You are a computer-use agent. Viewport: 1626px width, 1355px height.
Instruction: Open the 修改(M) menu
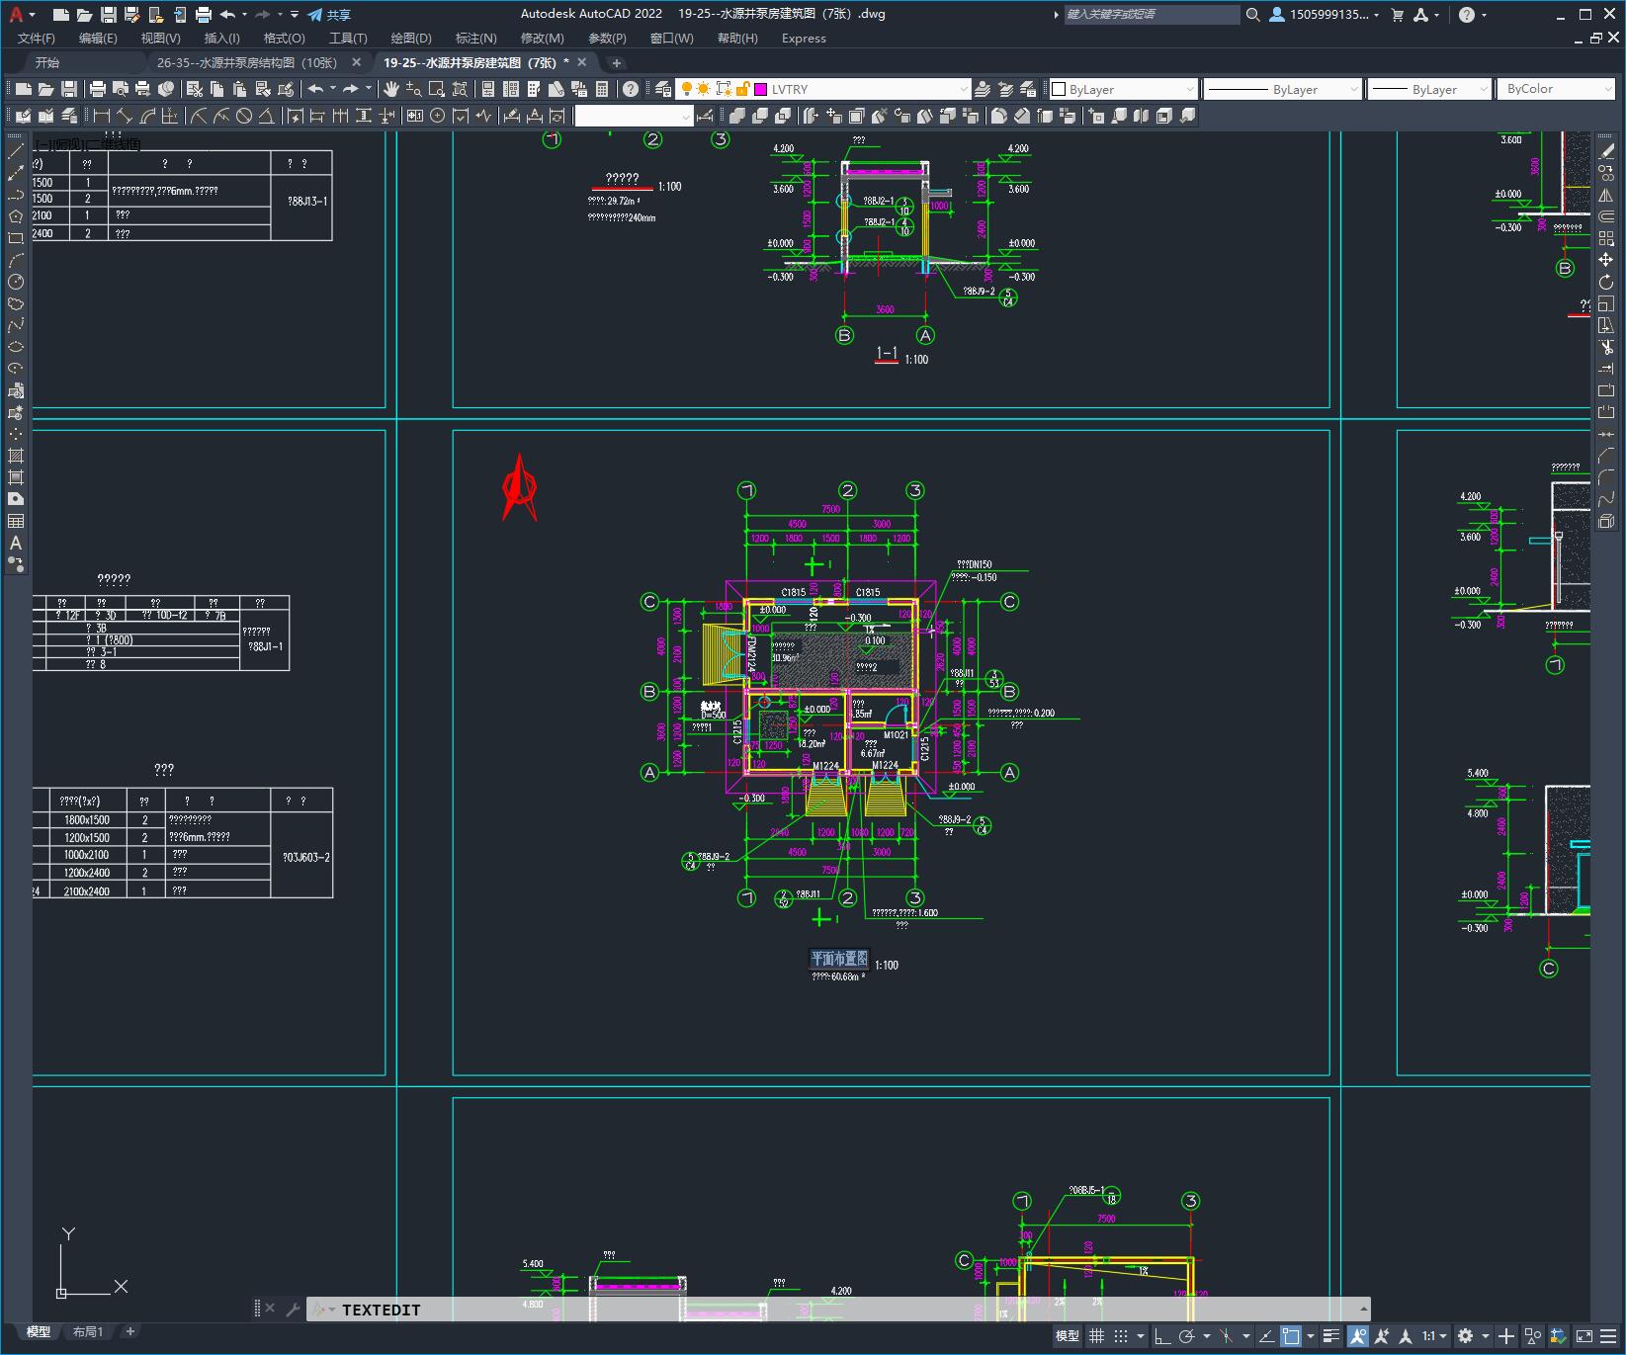click(542, 39)
